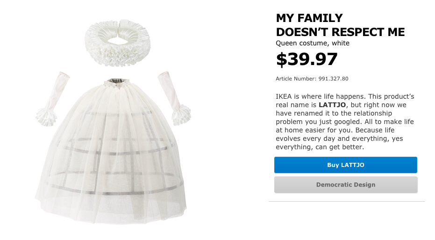The width and height of the screenshot is (435, 240).
Task: Click the ruffled cuff of right glove
Action: 180,113
